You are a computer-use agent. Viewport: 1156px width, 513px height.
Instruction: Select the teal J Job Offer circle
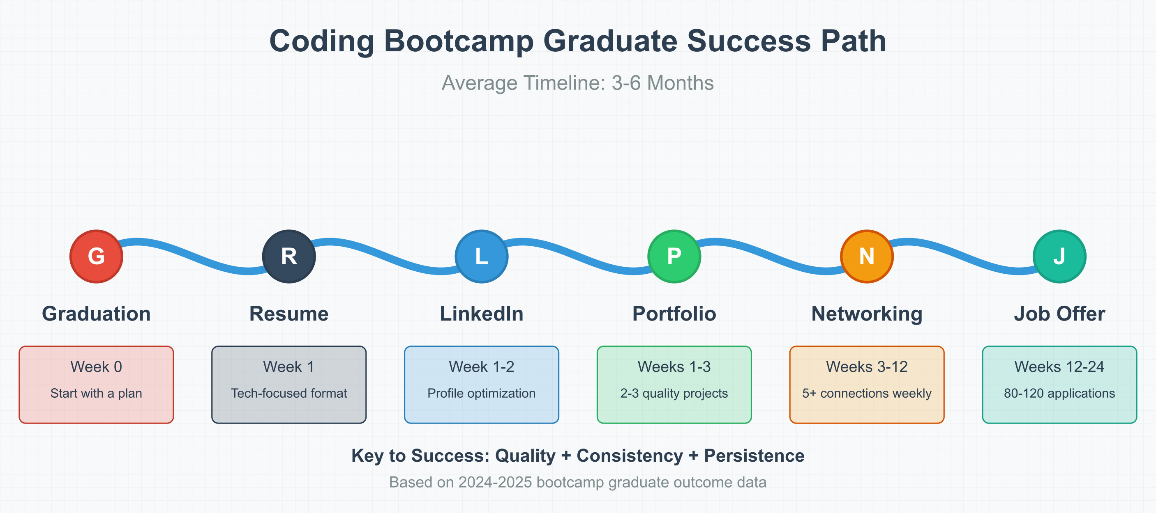tap(1059, 256)
